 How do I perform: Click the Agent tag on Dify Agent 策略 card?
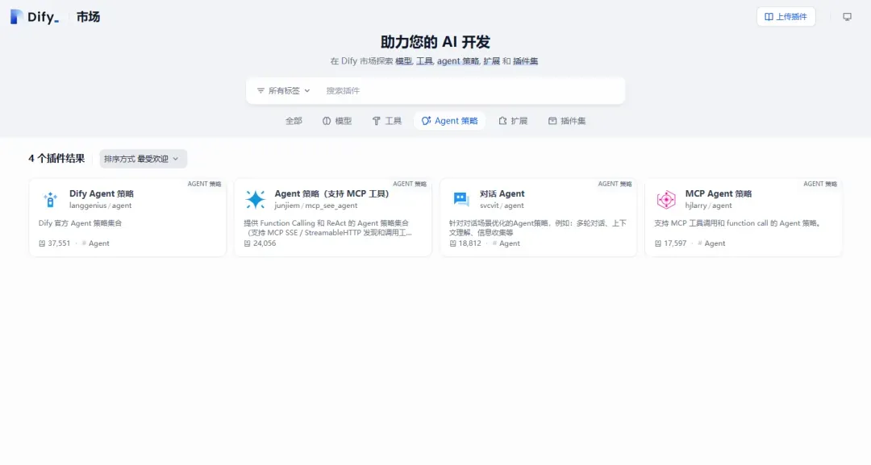pyautogui.click(x=95, y=243)
